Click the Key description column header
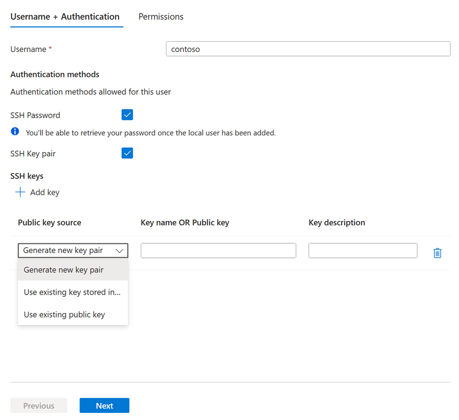 click(x=337, y=222)
